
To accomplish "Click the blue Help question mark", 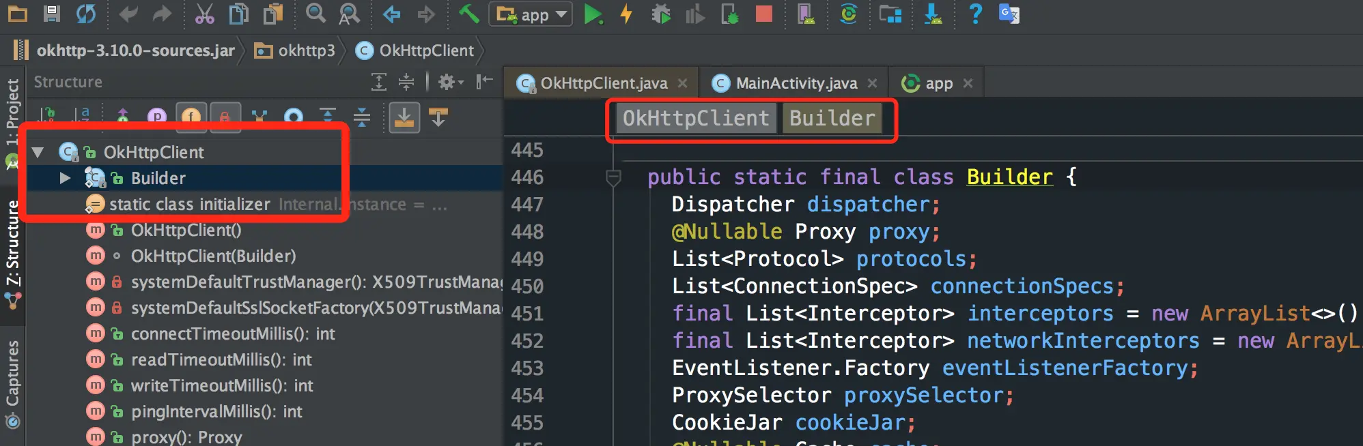I will [x=975, y=14].
